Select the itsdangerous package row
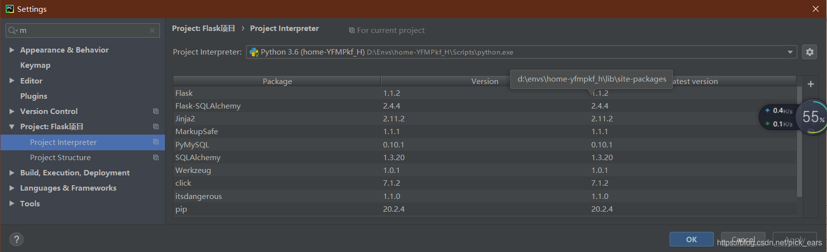The width and height of the screenshot is (827, 252). [x=485, y=196]
